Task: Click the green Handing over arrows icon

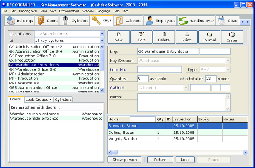Action: pos(183,21)
